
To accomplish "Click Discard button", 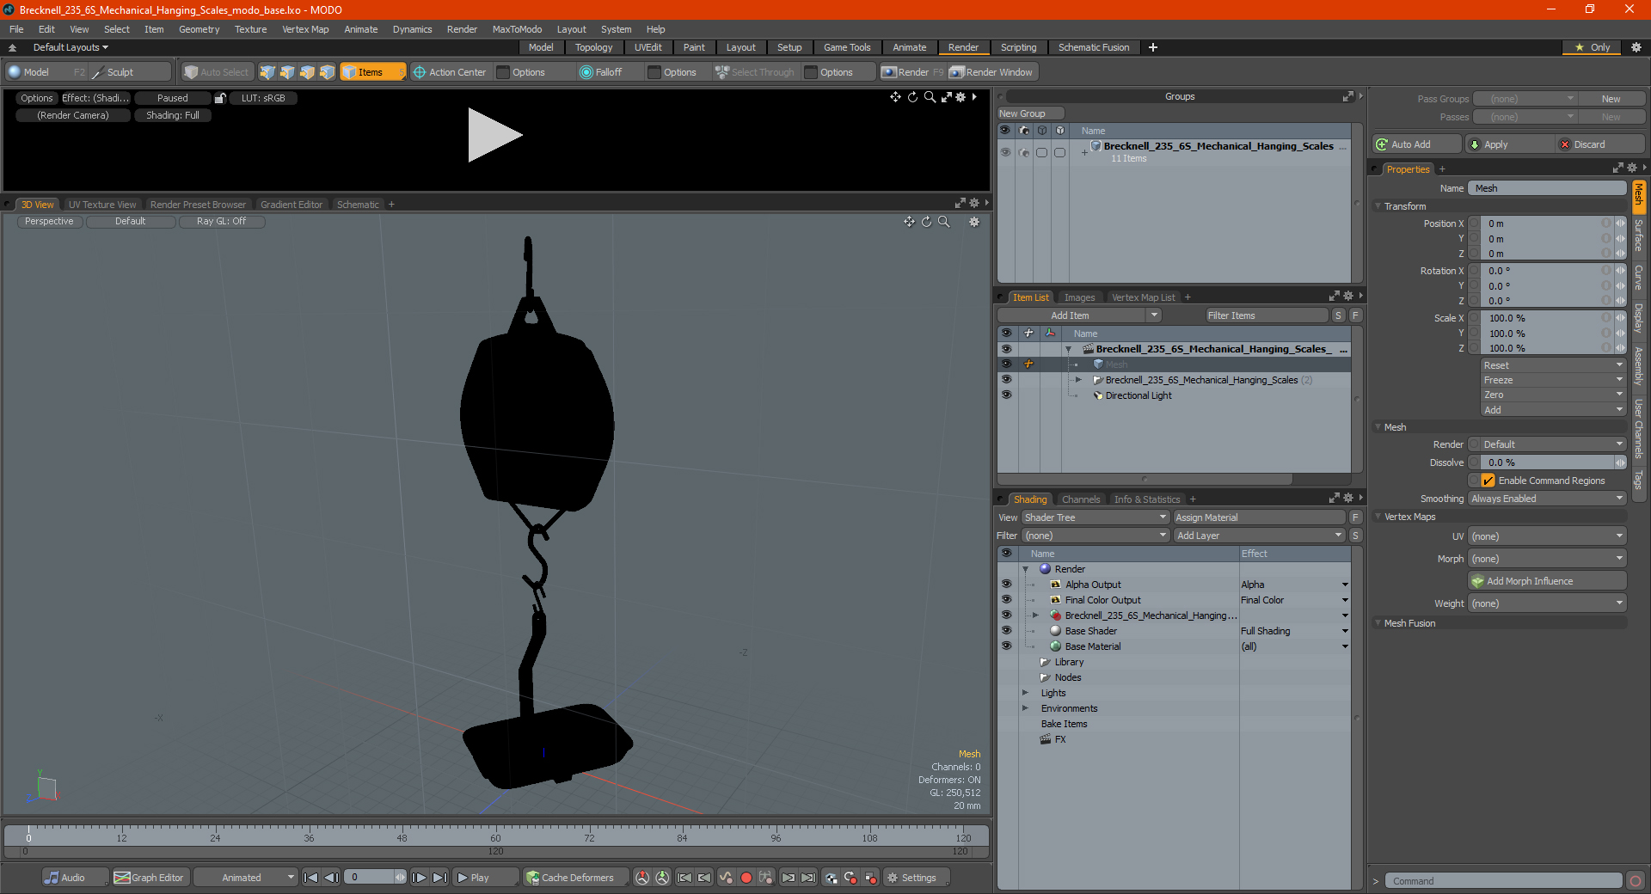I will [x=1599, y=144].
